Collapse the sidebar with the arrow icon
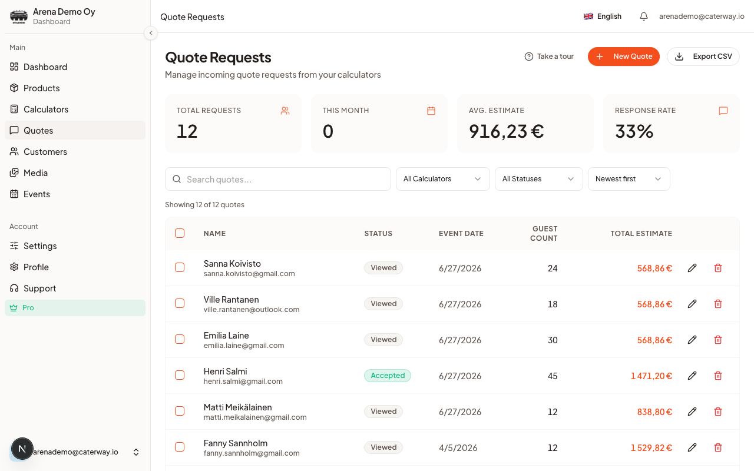The width and height of the screenshot is (754, 471). [x=151, y=33]
